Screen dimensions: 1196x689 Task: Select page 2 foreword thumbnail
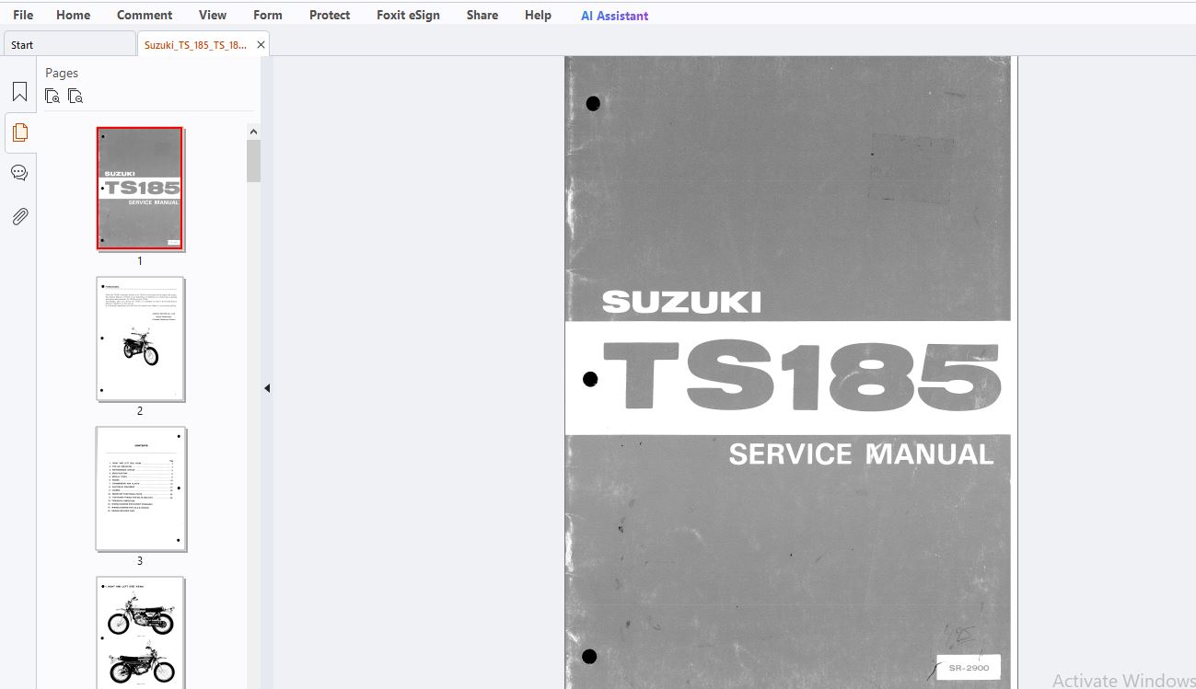(140, 339)
